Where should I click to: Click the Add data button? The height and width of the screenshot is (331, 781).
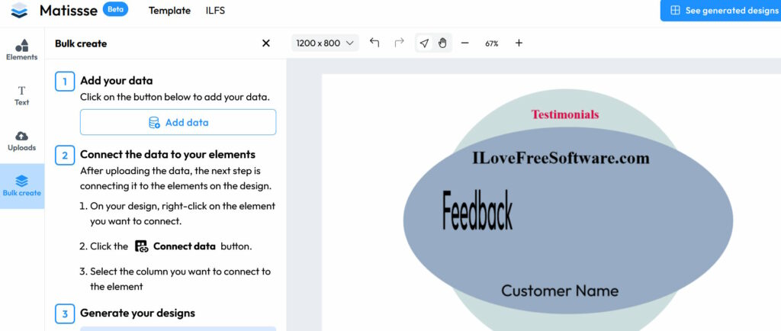tap(178, 123)
